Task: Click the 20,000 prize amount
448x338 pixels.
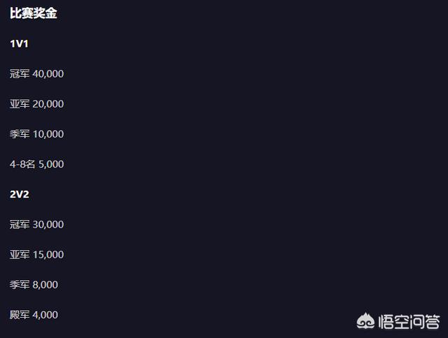Action: tap(48, 104)
